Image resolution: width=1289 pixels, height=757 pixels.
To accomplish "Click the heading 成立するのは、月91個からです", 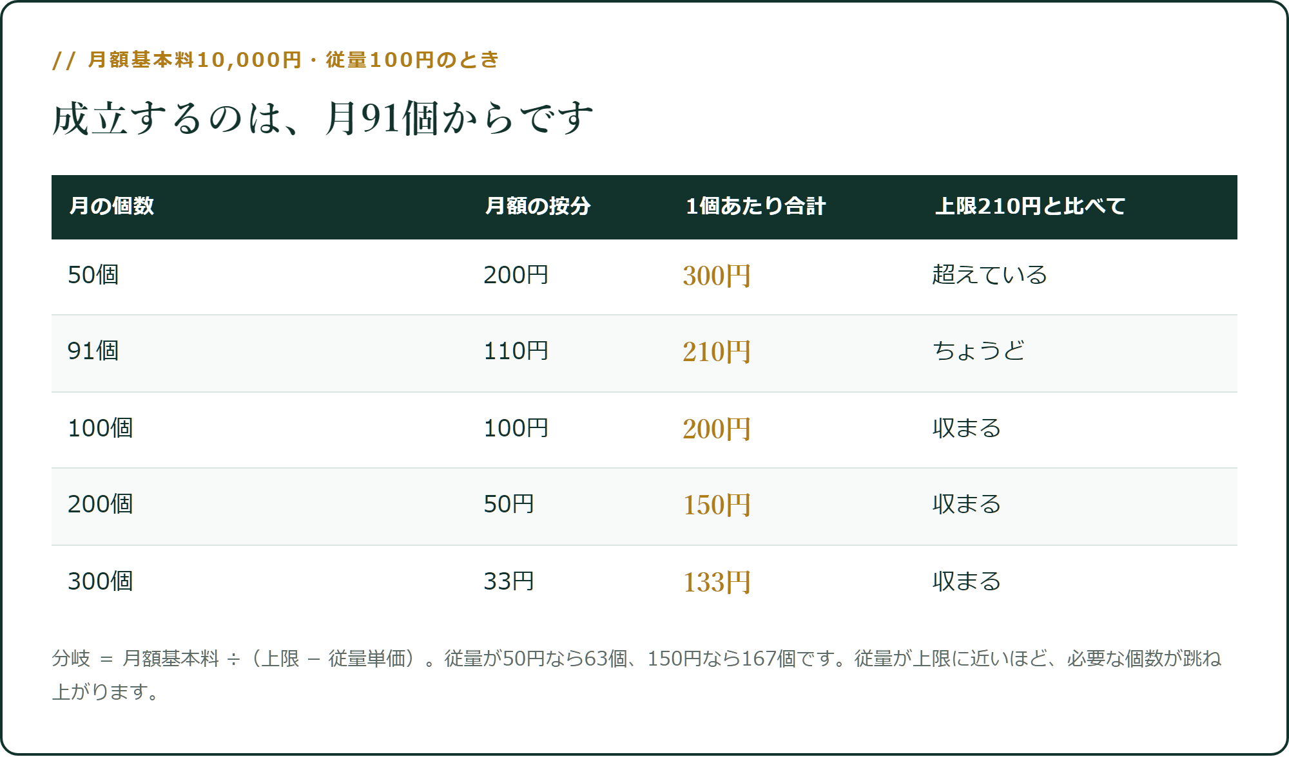I will coord(323,118).
